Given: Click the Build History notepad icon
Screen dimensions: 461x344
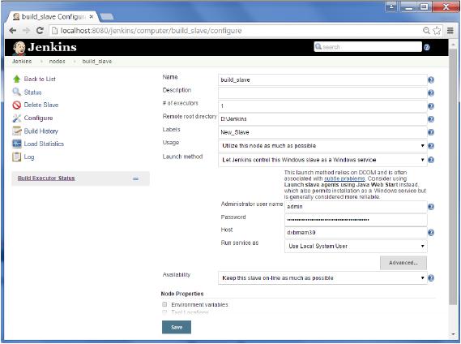Looking at the screenshot, I should (17, 131).
